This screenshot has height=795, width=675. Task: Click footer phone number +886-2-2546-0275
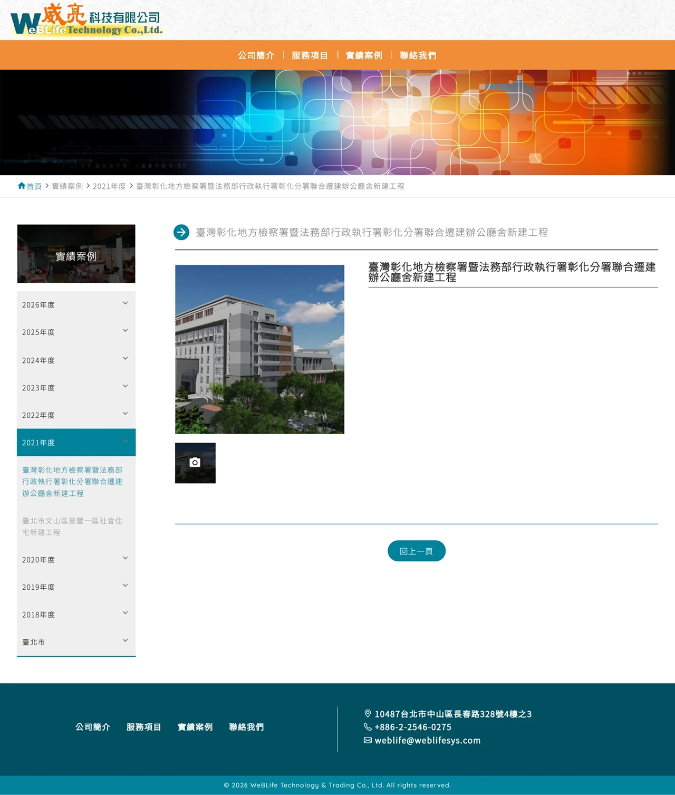[413, 727]
